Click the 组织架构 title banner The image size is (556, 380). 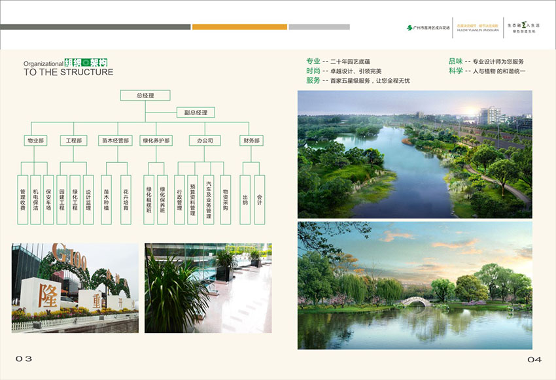[x=86, y=63]
